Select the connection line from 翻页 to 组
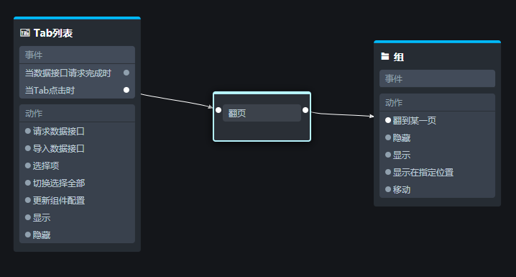Image resolution: width=516 pixels, height=277 pixels. pyautogui.click(x=342, y=114)
